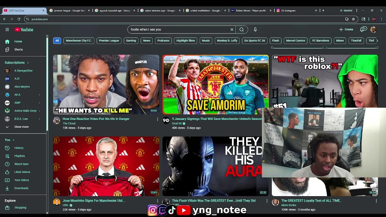Open the A SavagexDior subscription

(x=24, y=71)
